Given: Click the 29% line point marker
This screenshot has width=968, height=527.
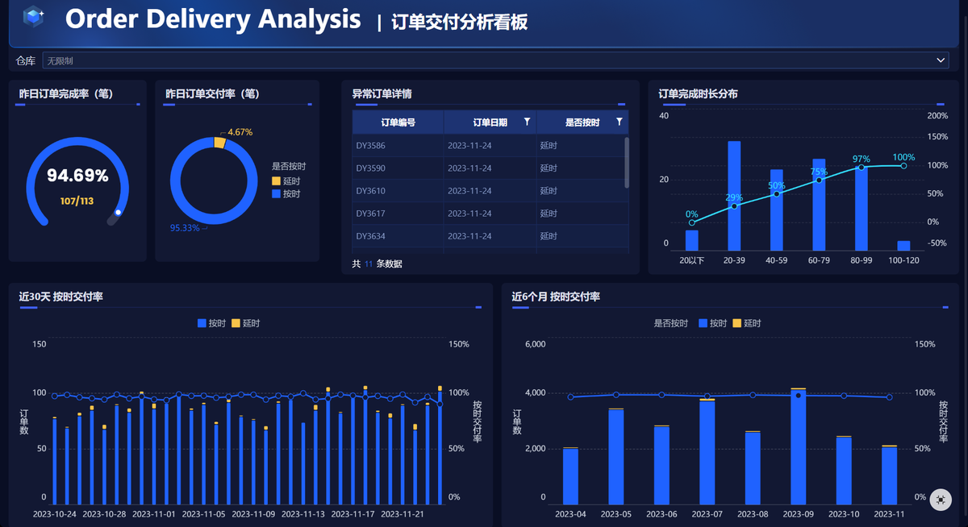Looking at the screenshot, I should pyautogui.click(x=734, y=206).
